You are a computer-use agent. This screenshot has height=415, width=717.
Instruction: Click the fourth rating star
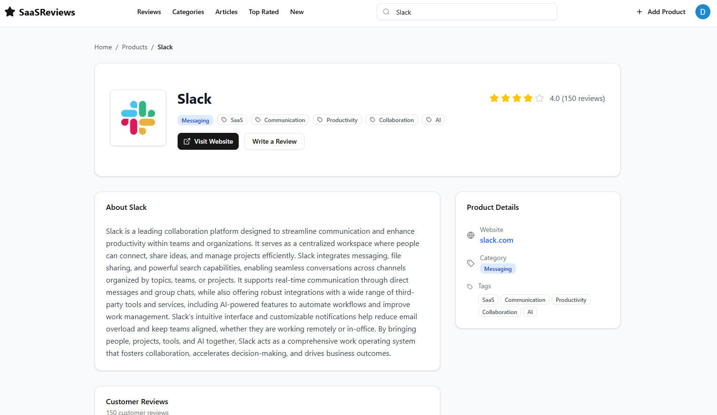[528, 98]
